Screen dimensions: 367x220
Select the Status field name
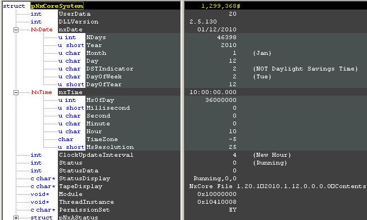click(71, 163)
